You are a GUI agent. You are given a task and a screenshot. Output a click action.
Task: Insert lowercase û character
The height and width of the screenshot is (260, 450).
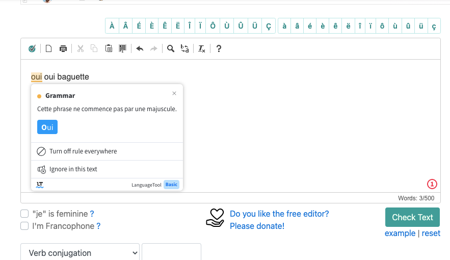(408, 26)
